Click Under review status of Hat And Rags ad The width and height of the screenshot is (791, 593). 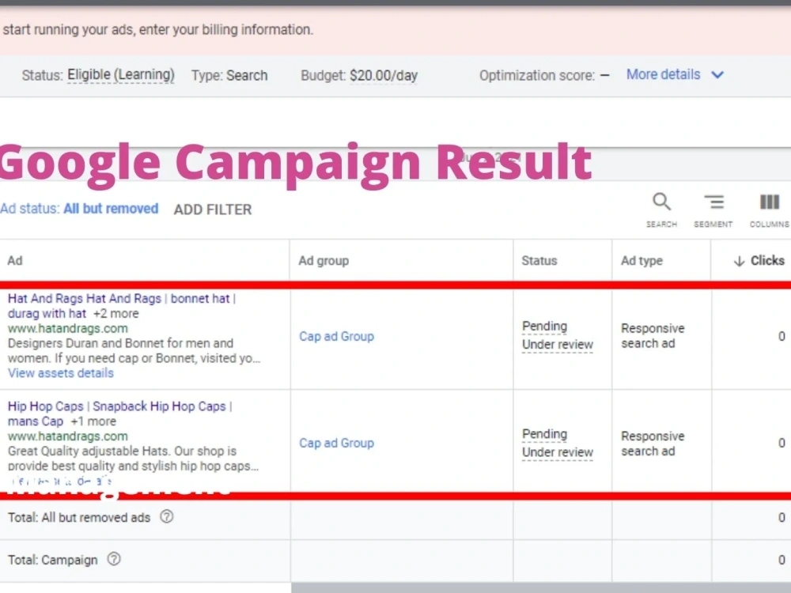tap(558, 345)
